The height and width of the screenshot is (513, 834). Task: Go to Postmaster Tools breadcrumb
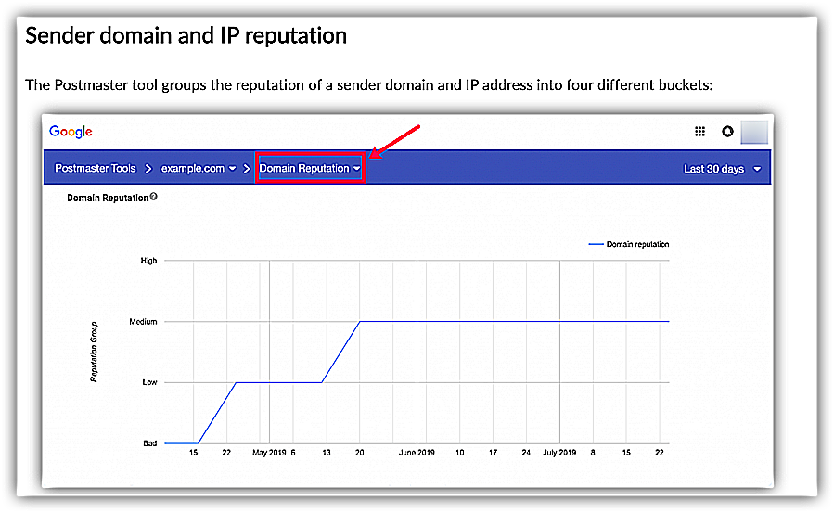[x=96, y=169]
